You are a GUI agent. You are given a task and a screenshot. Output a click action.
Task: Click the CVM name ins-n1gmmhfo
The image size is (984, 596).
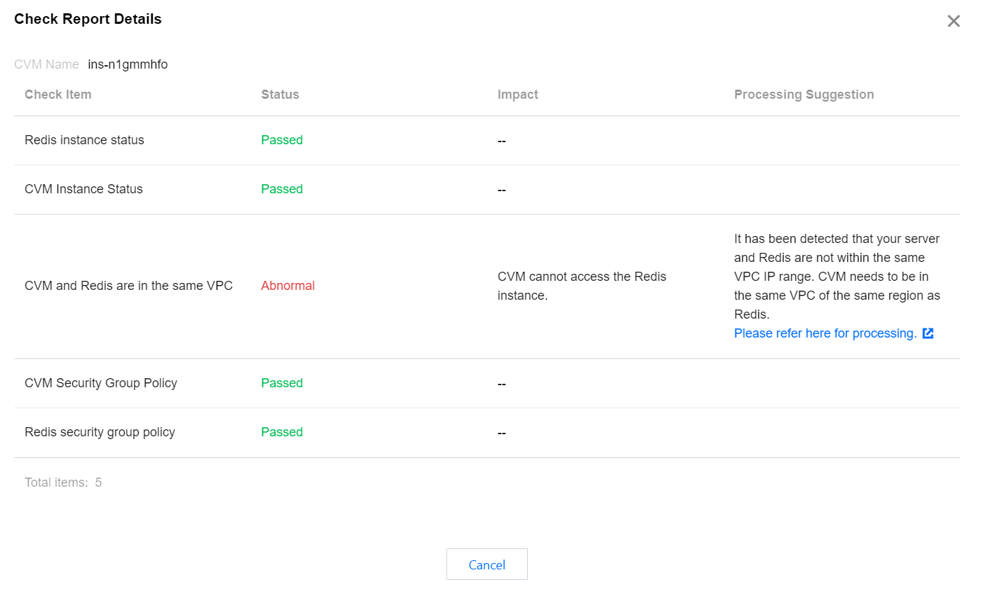(128, 64)
